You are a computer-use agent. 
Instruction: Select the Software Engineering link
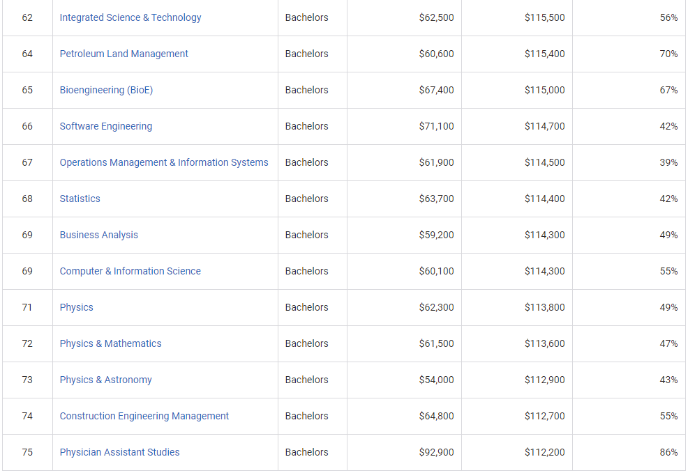(105, 126)
